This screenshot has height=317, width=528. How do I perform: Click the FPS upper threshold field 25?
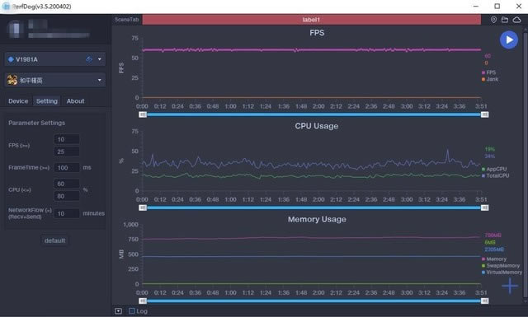click(x=67, y=152)
